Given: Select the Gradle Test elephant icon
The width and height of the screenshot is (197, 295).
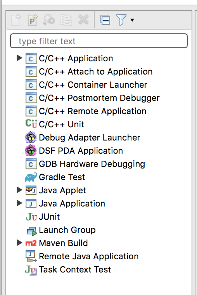Looking at the screenshot, I should tap(31, 177).
